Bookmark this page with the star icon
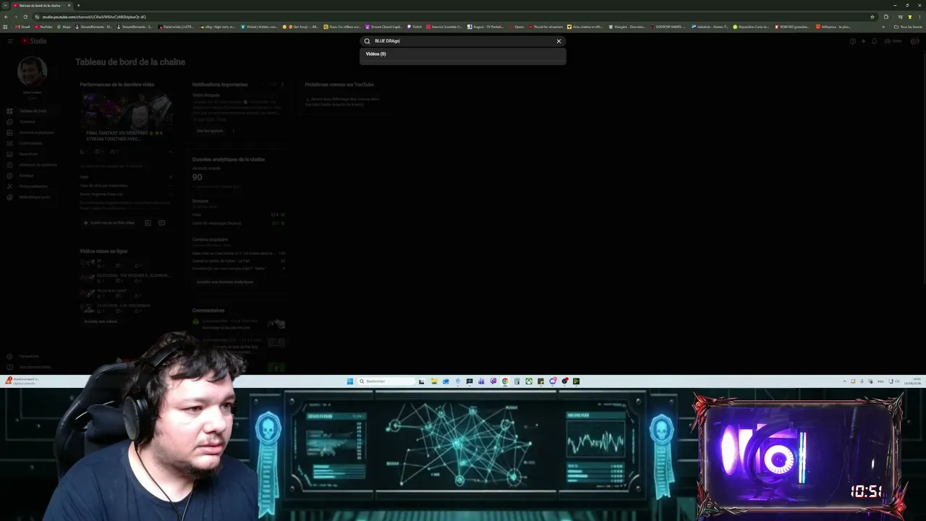 tap(872, 17)
